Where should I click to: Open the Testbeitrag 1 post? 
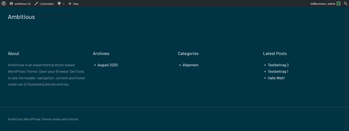(278, 72)
